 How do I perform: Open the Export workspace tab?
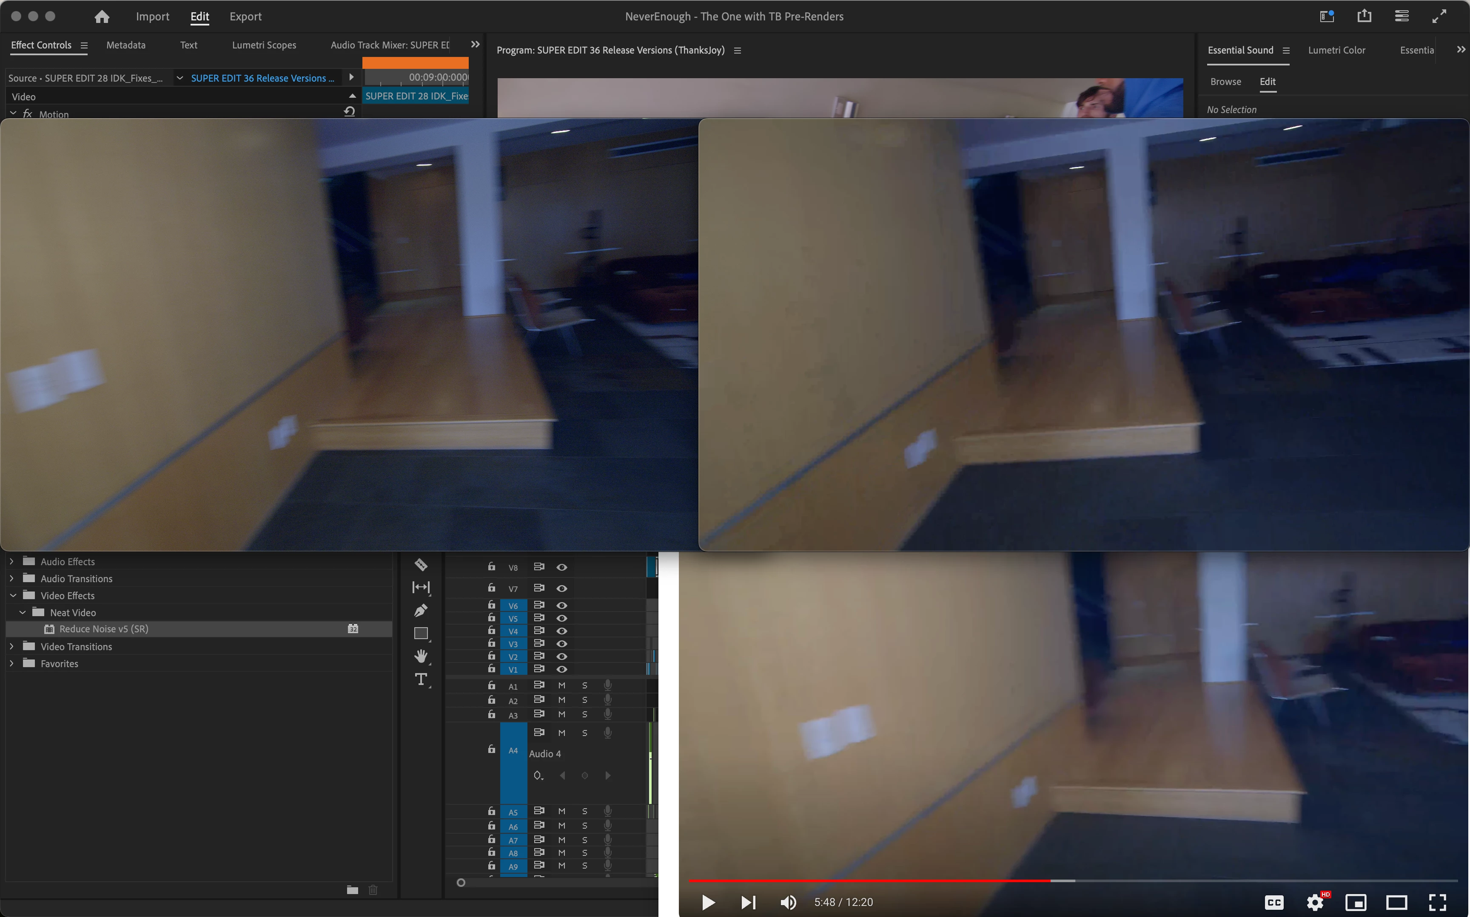(245, 17)
